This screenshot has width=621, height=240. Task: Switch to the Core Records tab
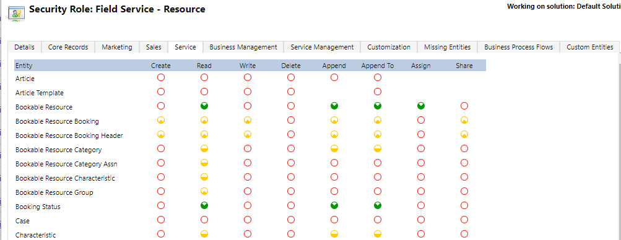pyautogui.click(x=68, y=47)
